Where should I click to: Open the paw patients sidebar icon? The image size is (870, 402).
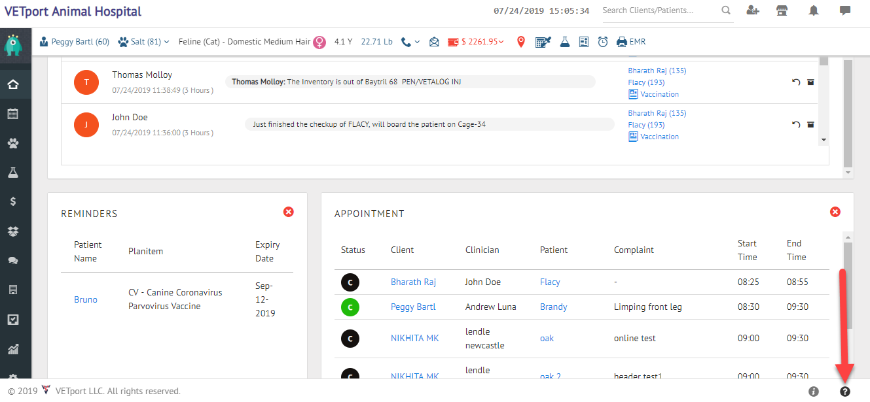(13, 143)
